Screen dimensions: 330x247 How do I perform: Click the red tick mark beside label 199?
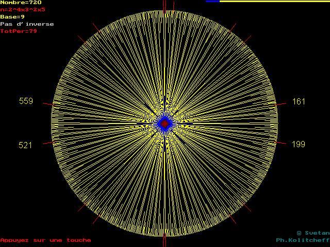(280, 143)
